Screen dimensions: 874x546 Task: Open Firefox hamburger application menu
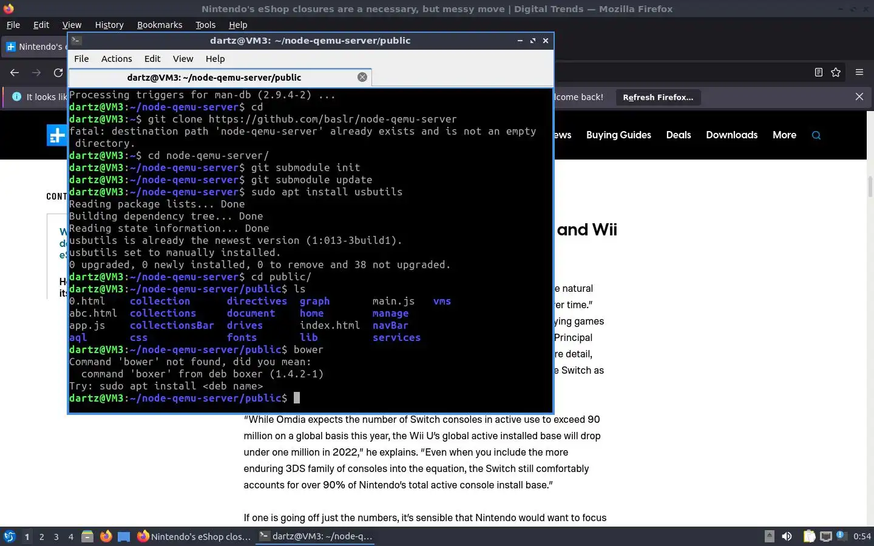pyautogui.click(x=859, y=72)
